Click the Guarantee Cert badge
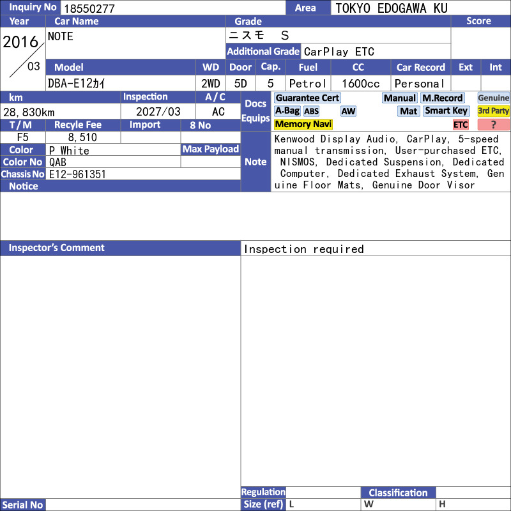 click(307, 98)
